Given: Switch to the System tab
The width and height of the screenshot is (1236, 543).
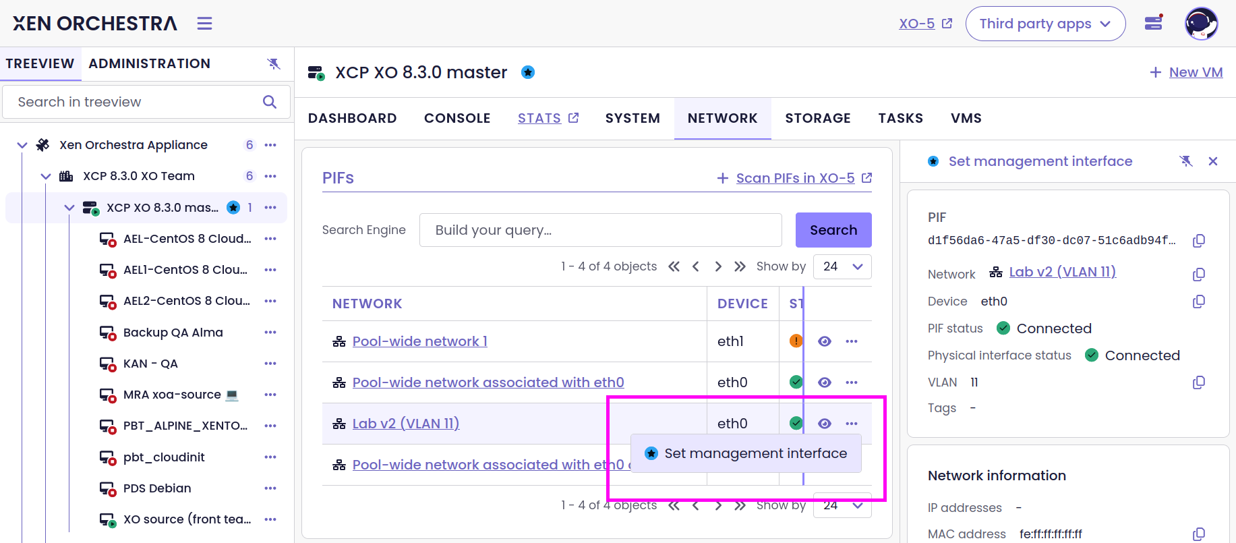Looking at the screenshot, I should (x=632, y=118).
